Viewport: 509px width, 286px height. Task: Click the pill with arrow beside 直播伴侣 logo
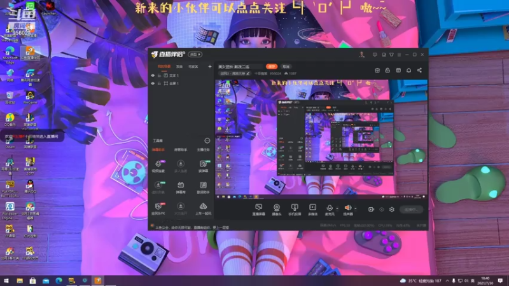[195, 55]
